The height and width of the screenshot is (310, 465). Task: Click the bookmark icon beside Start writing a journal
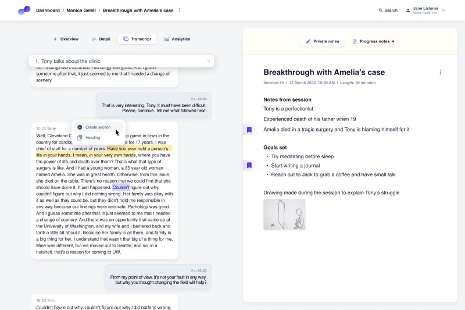coord(249,165)
